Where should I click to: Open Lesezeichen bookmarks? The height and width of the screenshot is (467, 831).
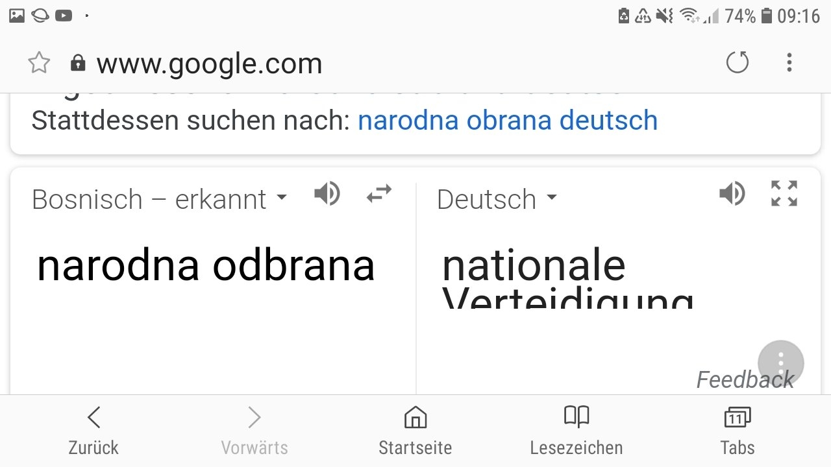click(576, 431)
